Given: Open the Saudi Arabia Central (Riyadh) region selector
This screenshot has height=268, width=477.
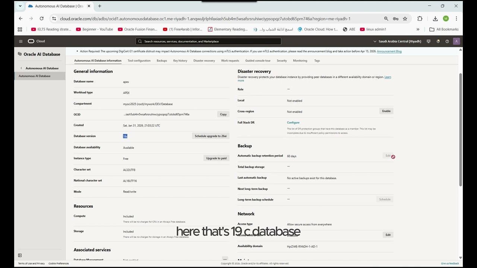Looking at the screenshot, I should point(397,41).
